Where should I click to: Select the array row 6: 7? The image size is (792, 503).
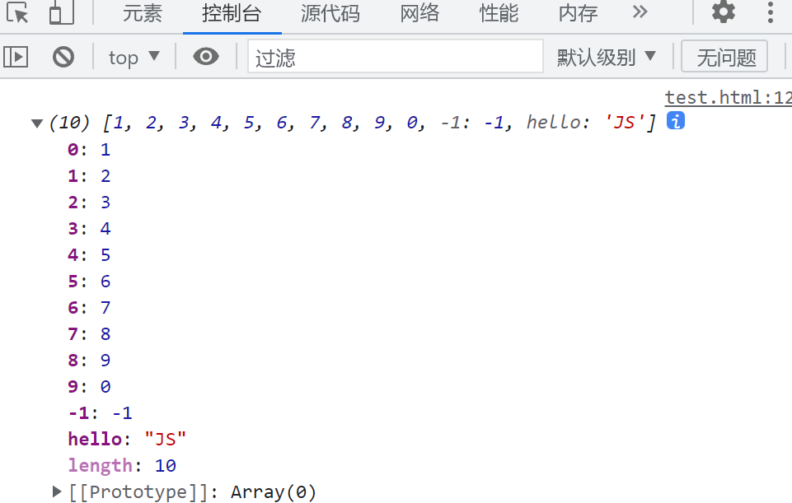click(x=89, y=307)
